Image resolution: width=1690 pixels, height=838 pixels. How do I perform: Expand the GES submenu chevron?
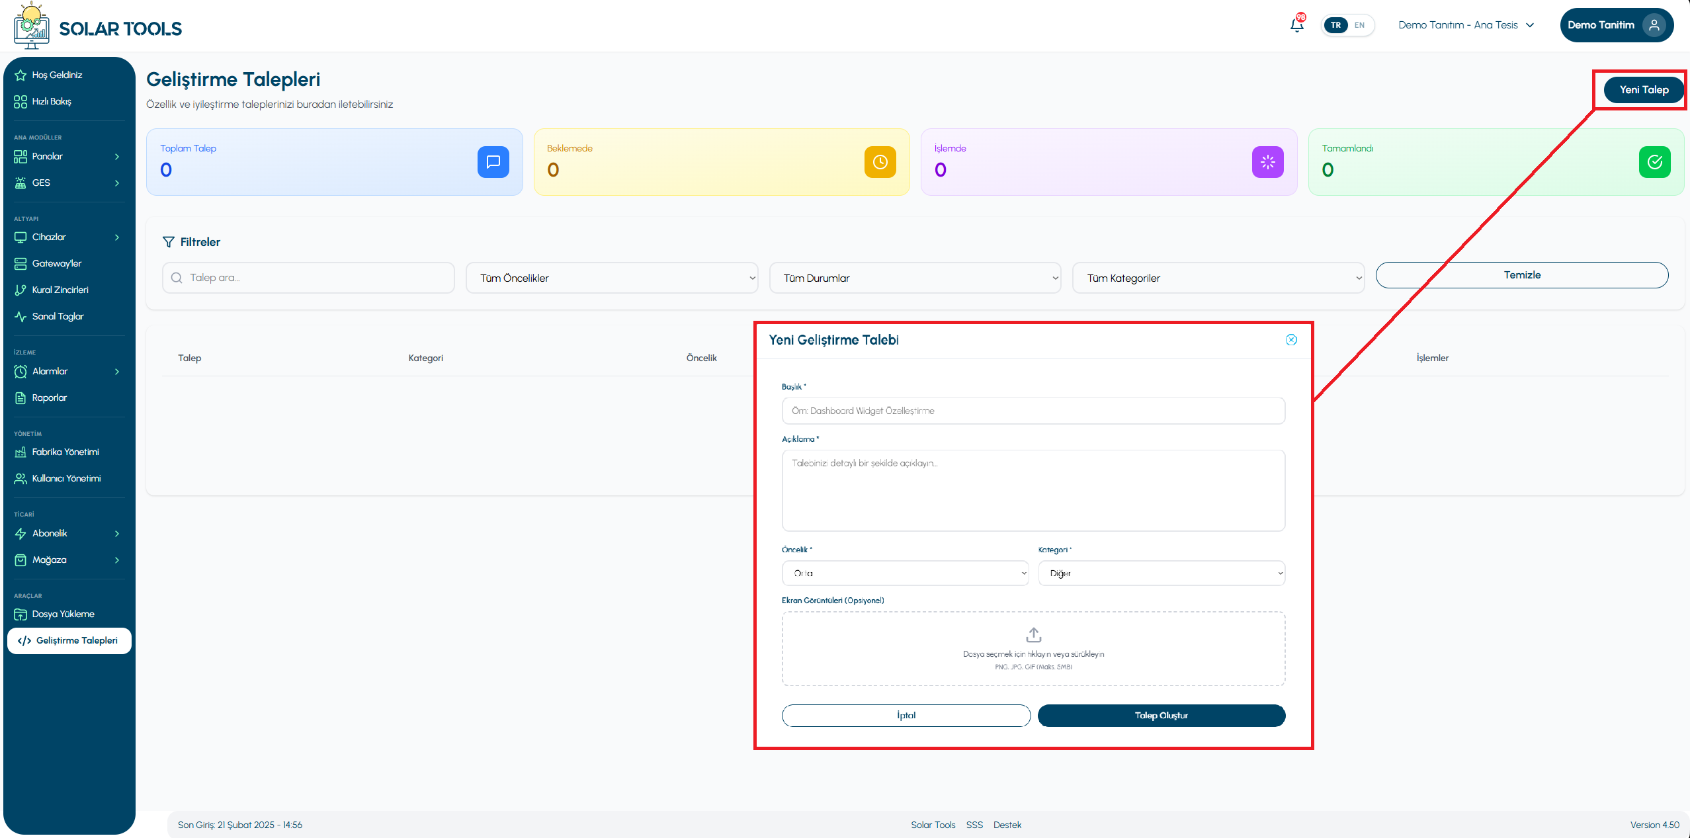tap(117, 183)
